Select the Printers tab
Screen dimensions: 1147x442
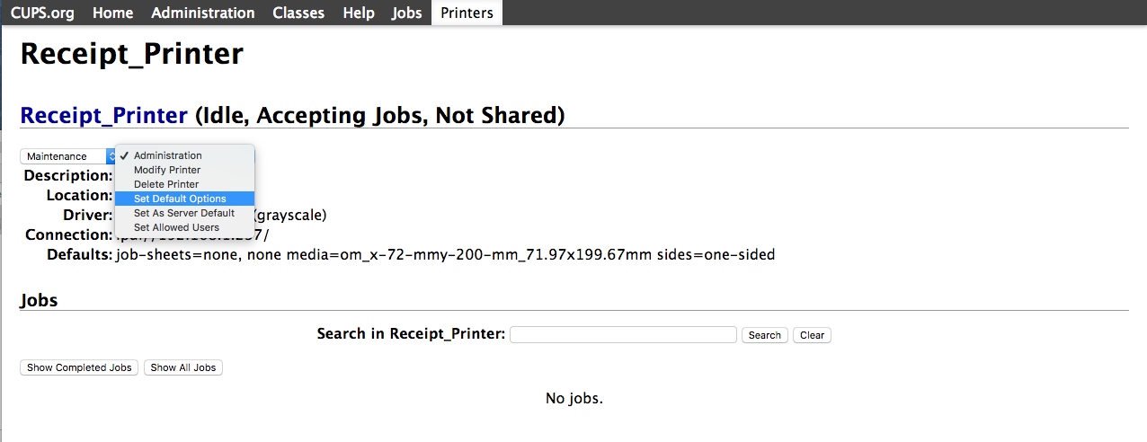coord(467,13)
